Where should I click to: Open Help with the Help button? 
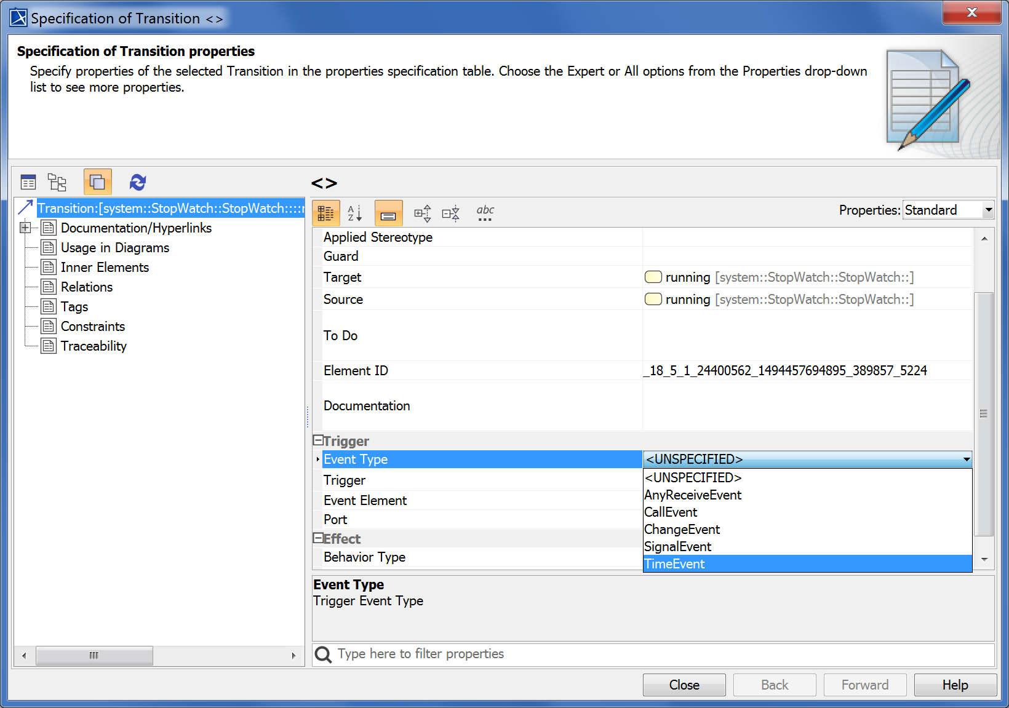tap(954, 685)
